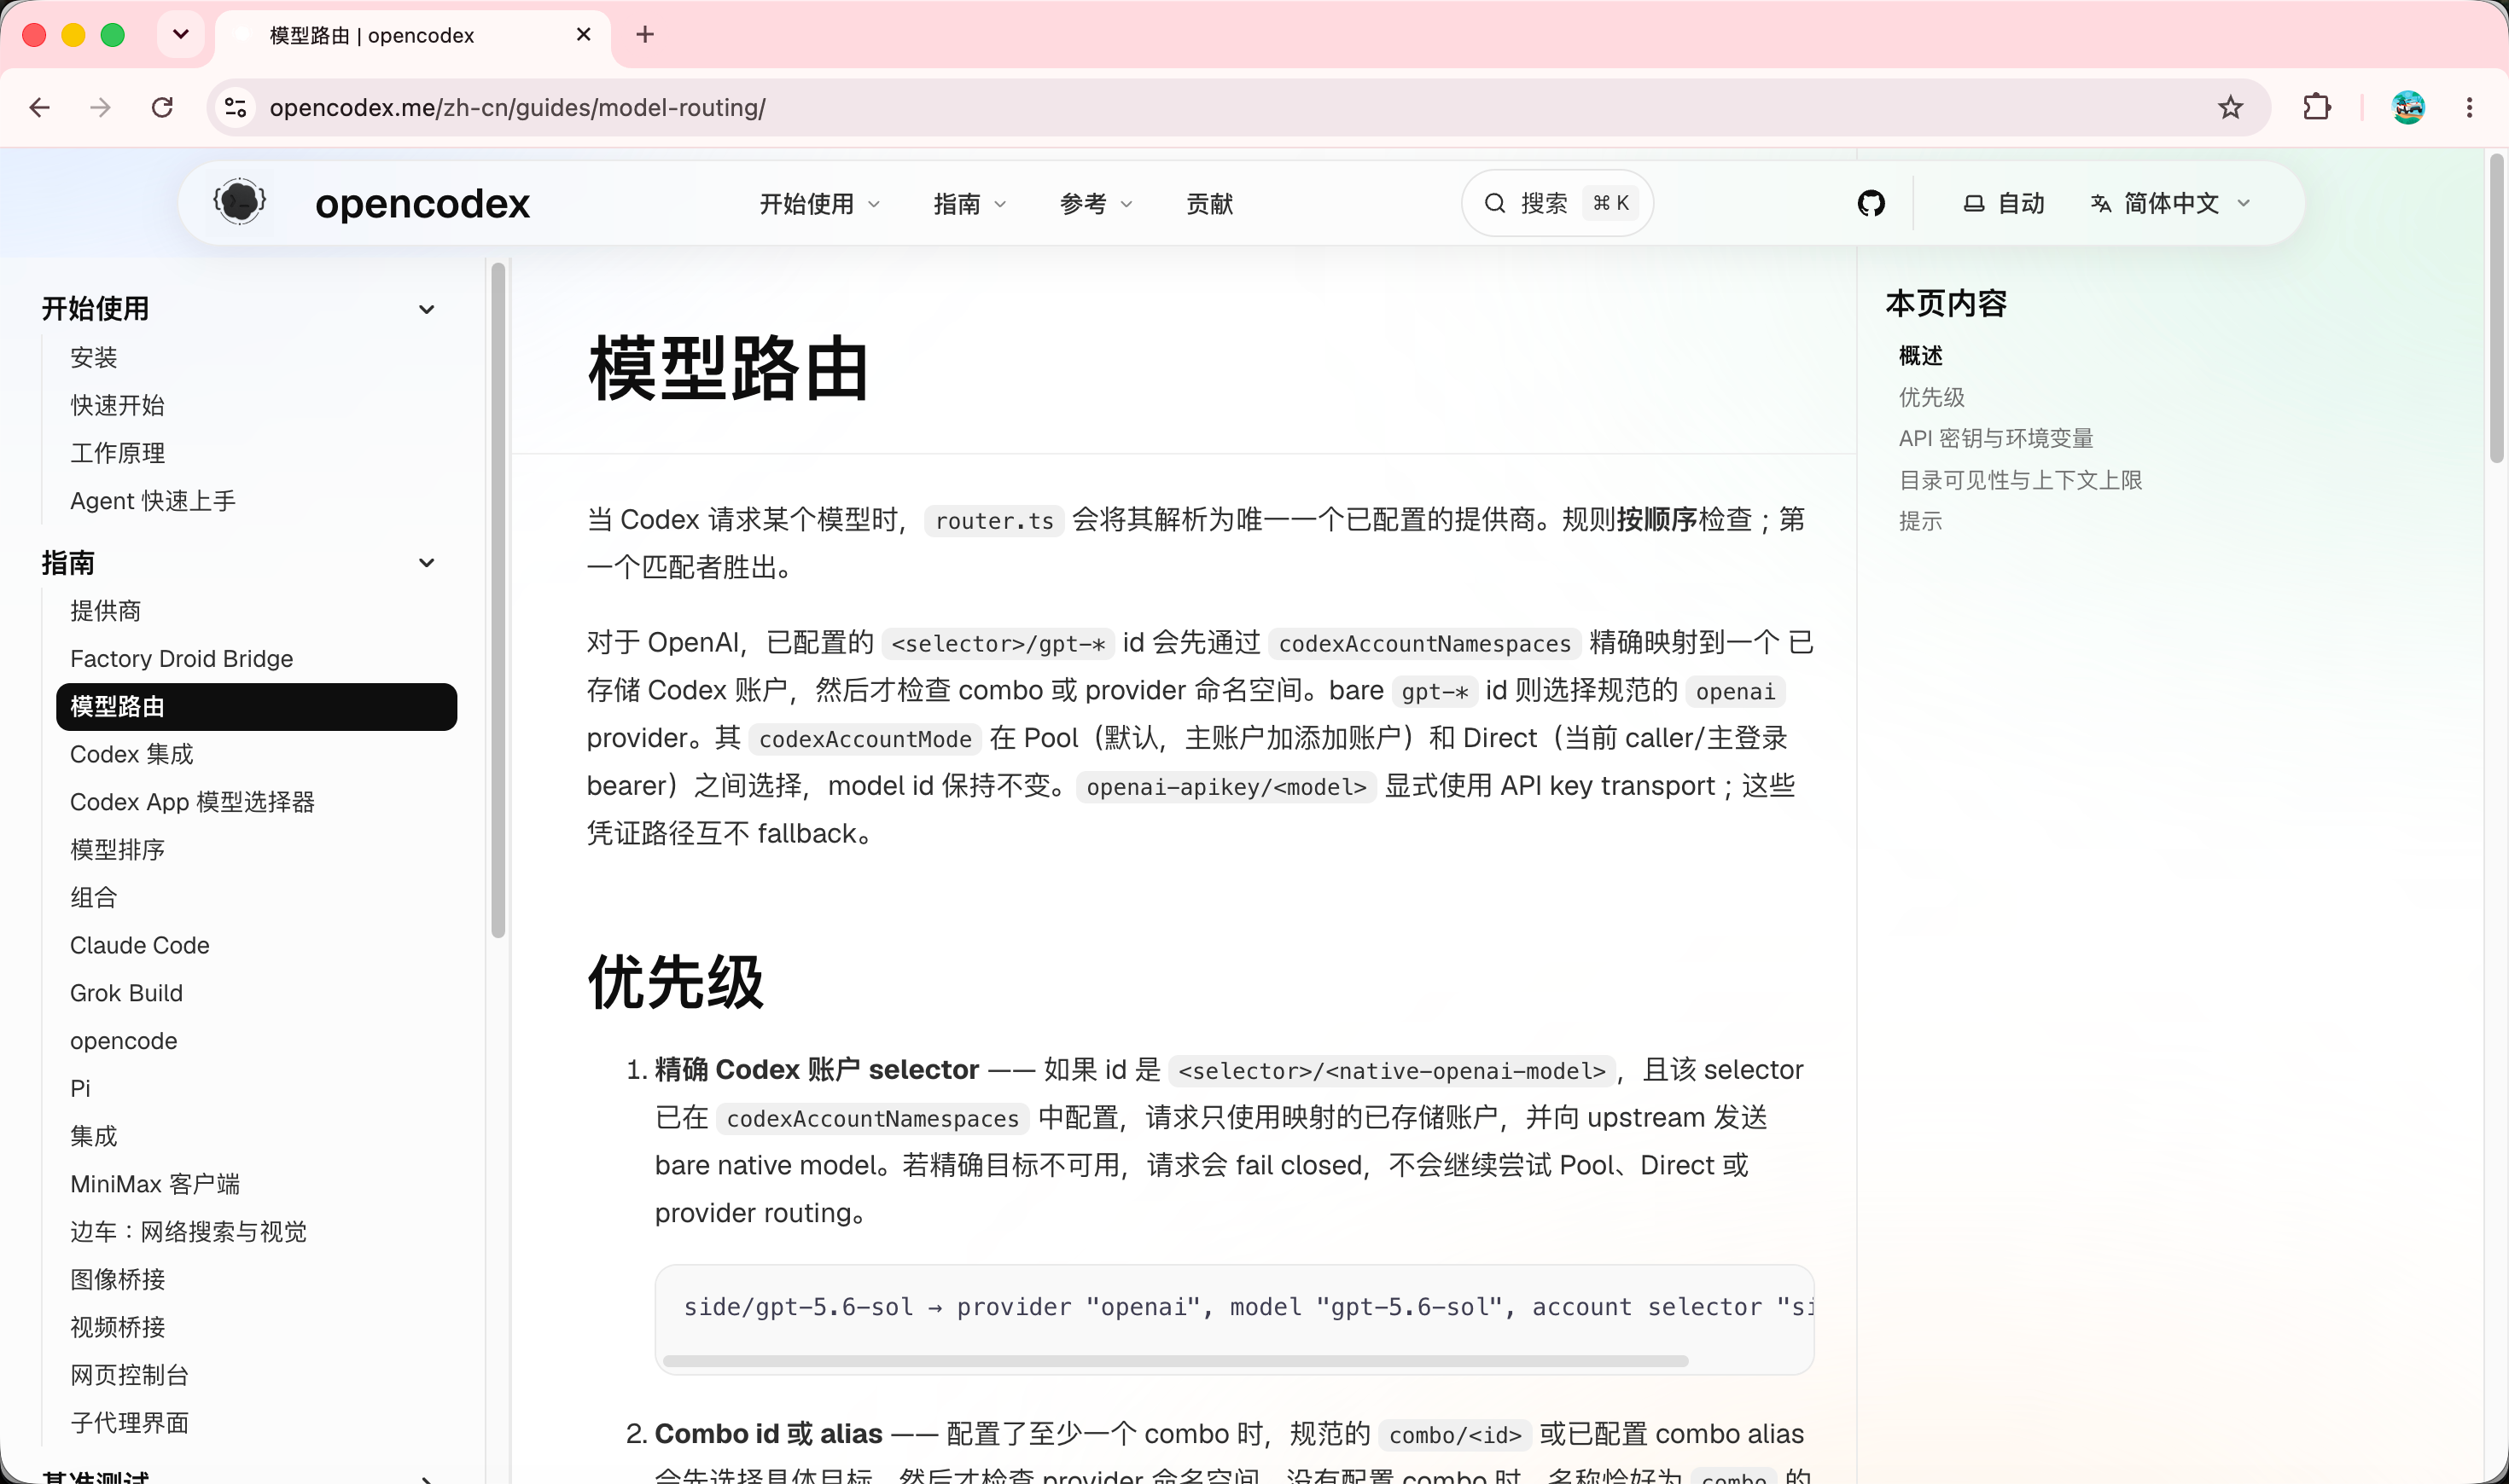Screen dimensions: 2509x1484
Task: Open the tab search dropdown arrow
Action: (x=181, y=35)
